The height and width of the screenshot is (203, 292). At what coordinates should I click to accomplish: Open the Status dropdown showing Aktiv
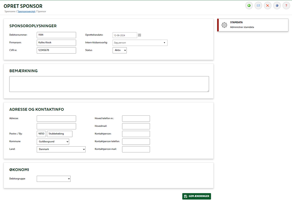pyautogui.click(x=119, y=50)
